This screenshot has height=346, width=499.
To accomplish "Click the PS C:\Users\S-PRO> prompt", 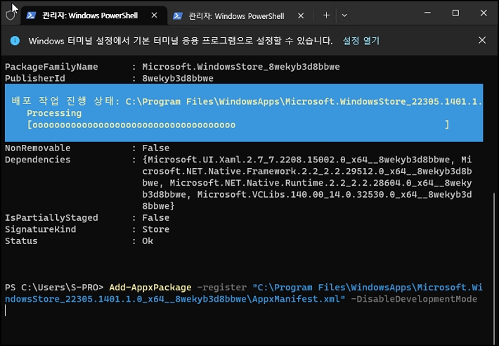I will point(54,287).
